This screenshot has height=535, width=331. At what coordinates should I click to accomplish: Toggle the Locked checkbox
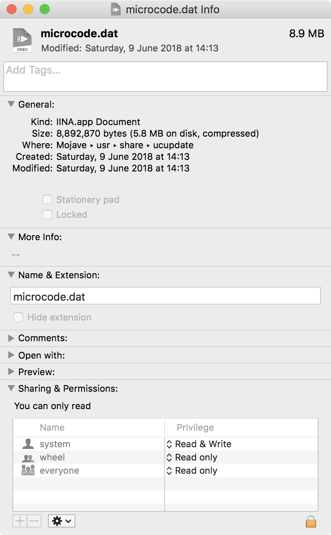(x=48, y=215)
